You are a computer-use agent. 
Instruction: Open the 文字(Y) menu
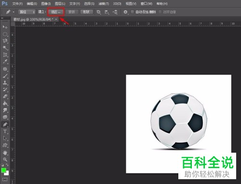tap(75, 3)
